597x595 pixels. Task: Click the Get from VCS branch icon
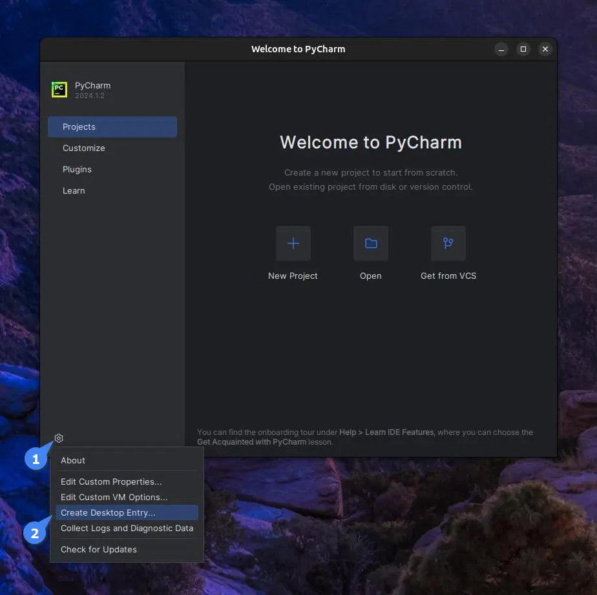[x=448, y=243]
